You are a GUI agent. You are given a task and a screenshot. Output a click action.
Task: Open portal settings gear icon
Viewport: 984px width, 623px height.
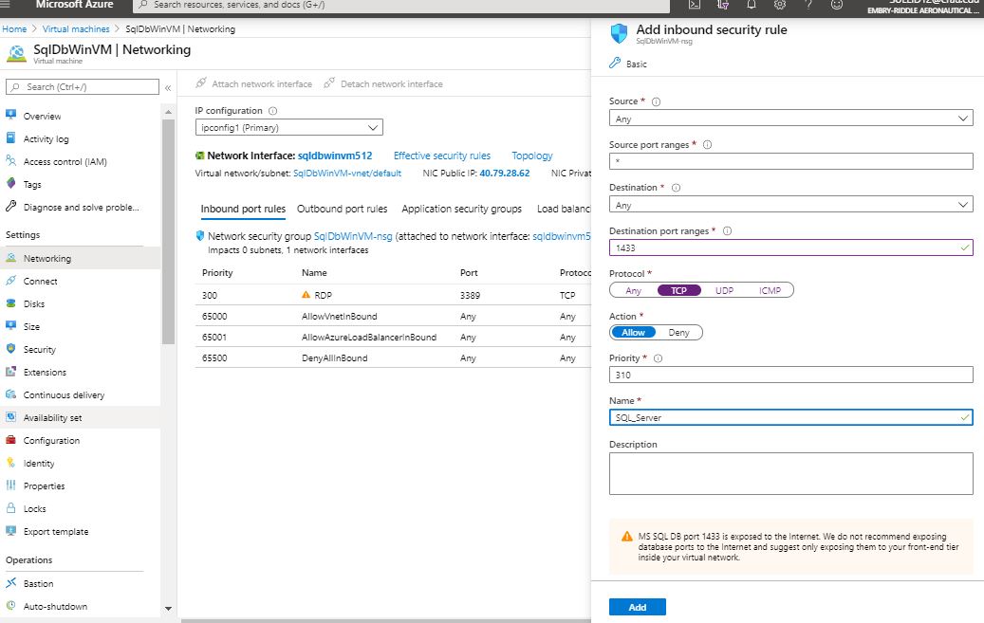pyautogui.click(x=779, y=5)
